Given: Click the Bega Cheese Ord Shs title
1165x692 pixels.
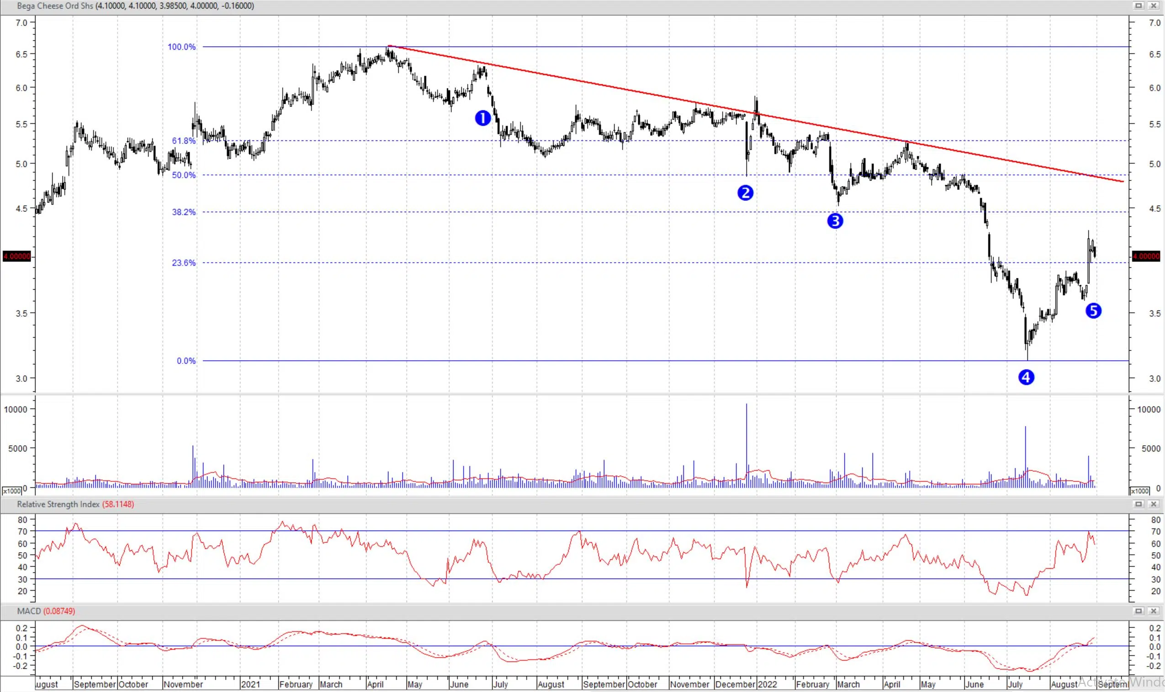Looking at the screenshot, I should pos(55,5).
